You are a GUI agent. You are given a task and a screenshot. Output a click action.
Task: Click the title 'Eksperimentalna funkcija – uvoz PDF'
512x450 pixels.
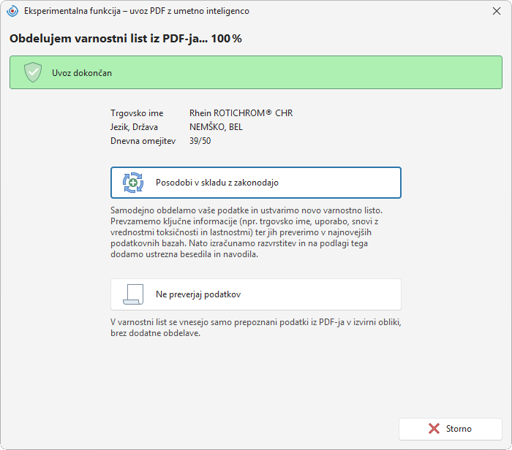137,11
